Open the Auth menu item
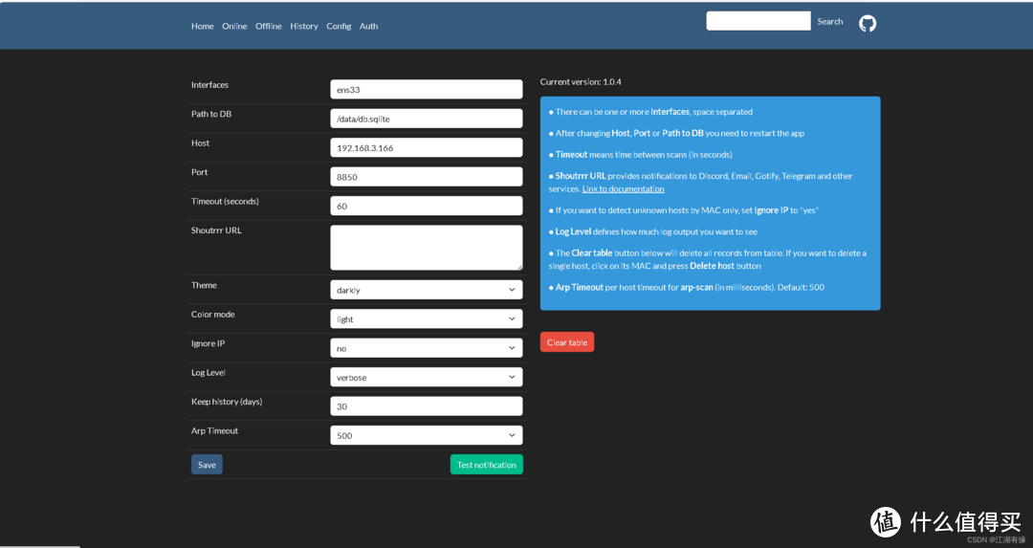 tap(368, 26)
